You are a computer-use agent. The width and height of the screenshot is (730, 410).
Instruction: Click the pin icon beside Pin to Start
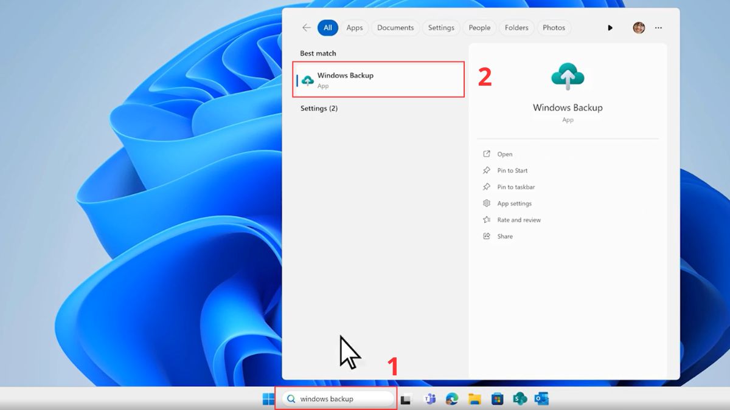[x=486, y=171]
